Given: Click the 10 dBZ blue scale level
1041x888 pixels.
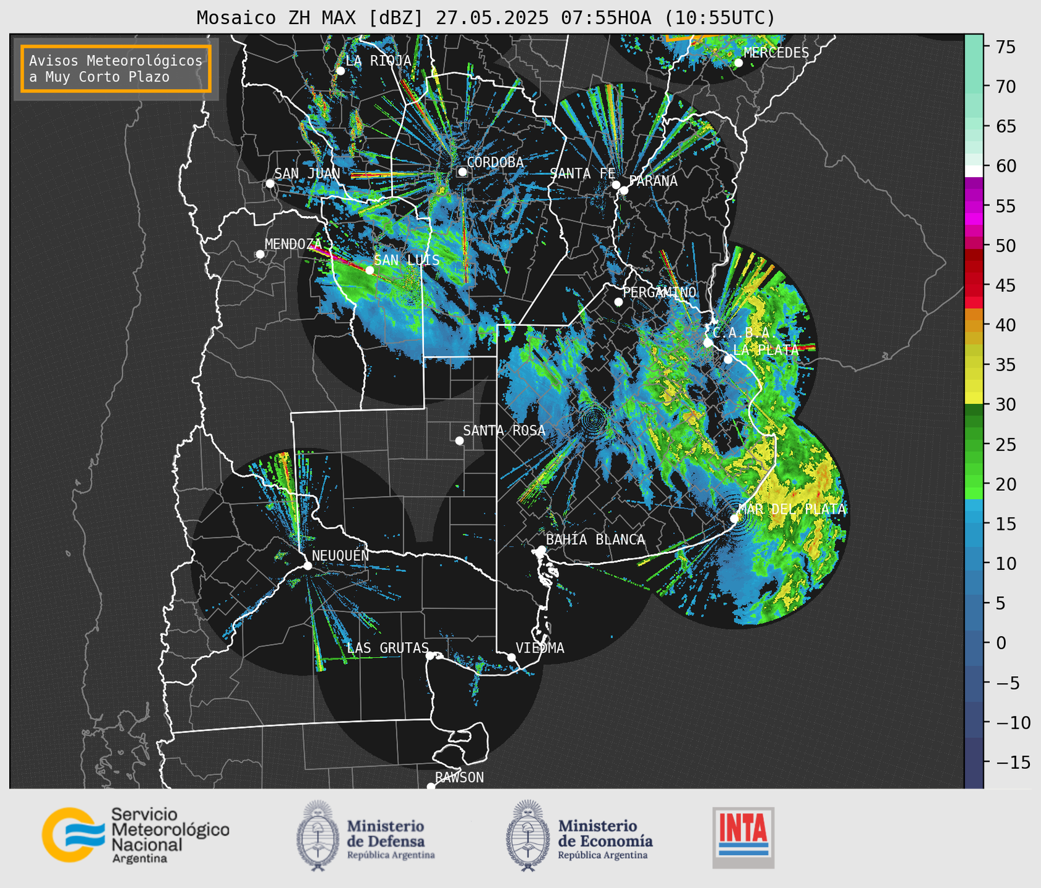Looking at the screenshot, I should [1005, 564].
